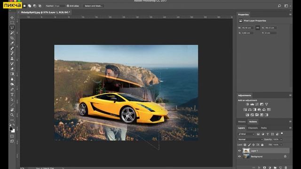301x169 pixels.
Task: Select the Brush tool
Action: pos(12,53)
